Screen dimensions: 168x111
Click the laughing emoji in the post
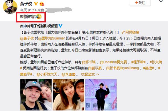point(39,16)
